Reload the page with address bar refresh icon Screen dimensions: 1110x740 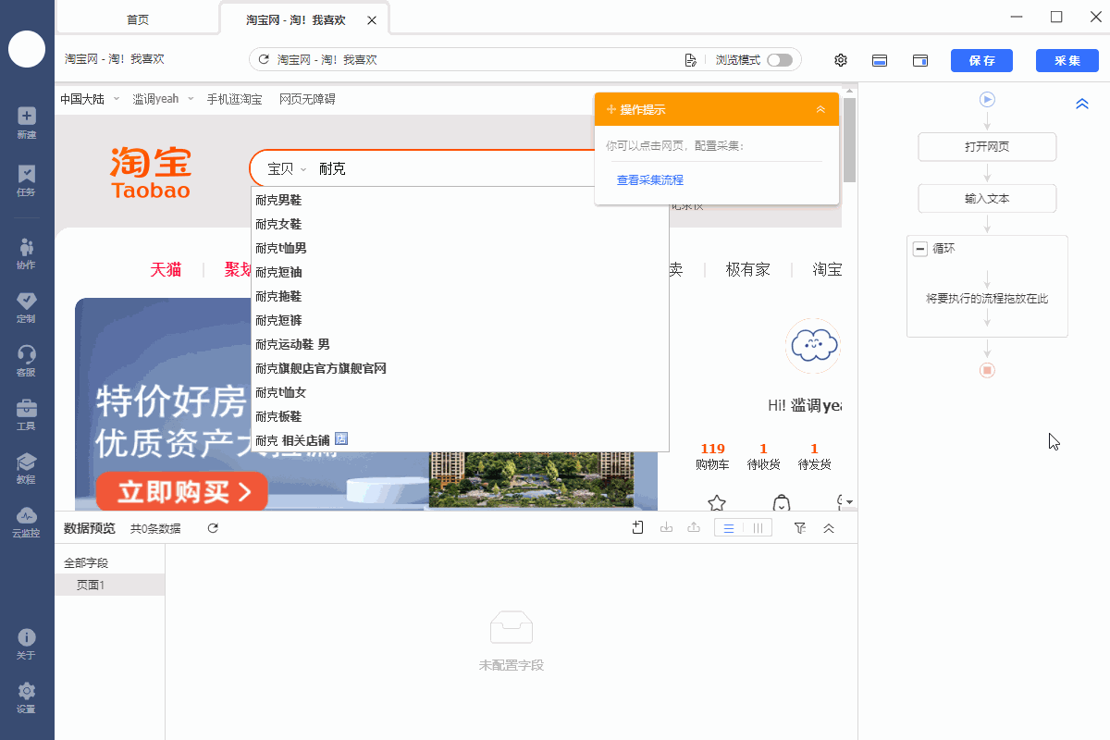click(x=264, y=60)
